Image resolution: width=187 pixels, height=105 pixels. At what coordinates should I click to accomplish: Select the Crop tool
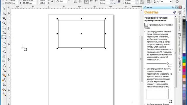tap(4, 18)
